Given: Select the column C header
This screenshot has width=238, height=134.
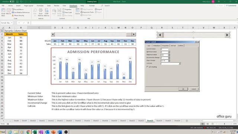Looking at the screenshot, I should click(39, 28).
